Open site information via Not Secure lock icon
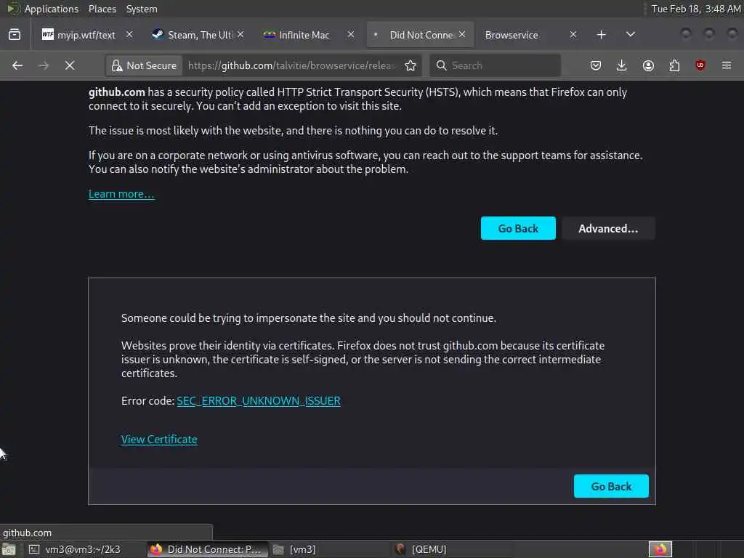Viewport: 744px width, 558px height. [145, 65]
